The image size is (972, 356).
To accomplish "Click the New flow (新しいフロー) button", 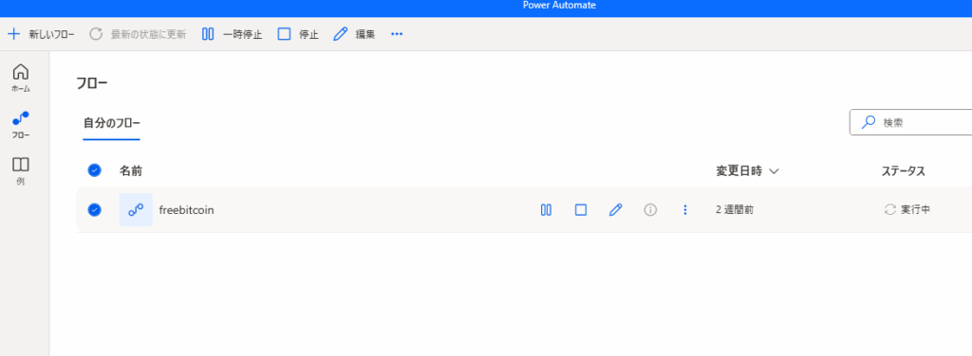I will 41,34.
